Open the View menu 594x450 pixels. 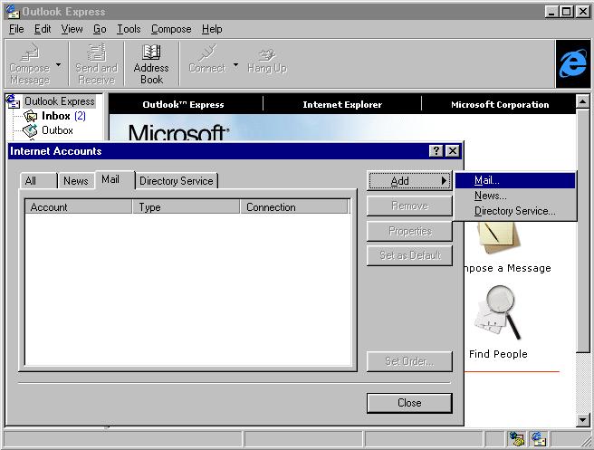[72, 29]
